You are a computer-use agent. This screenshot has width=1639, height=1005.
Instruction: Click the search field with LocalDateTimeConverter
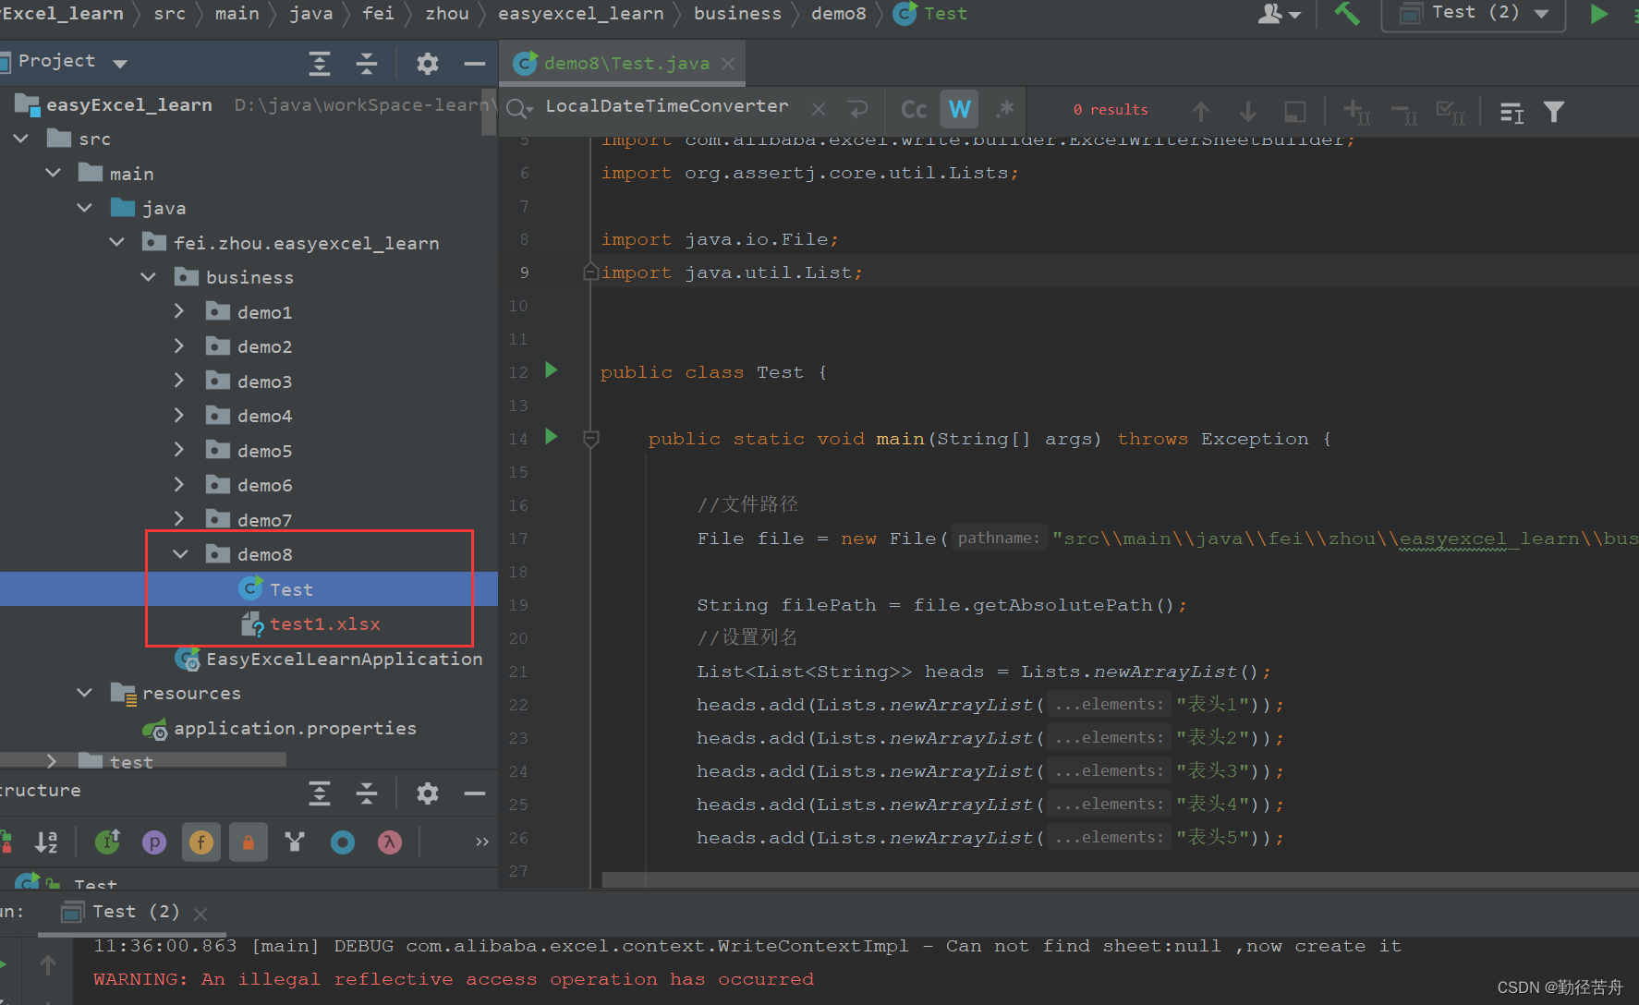[x=667, y=106]
